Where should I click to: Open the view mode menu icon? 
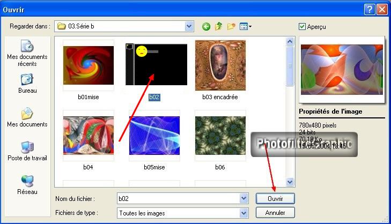pos(246,26)
